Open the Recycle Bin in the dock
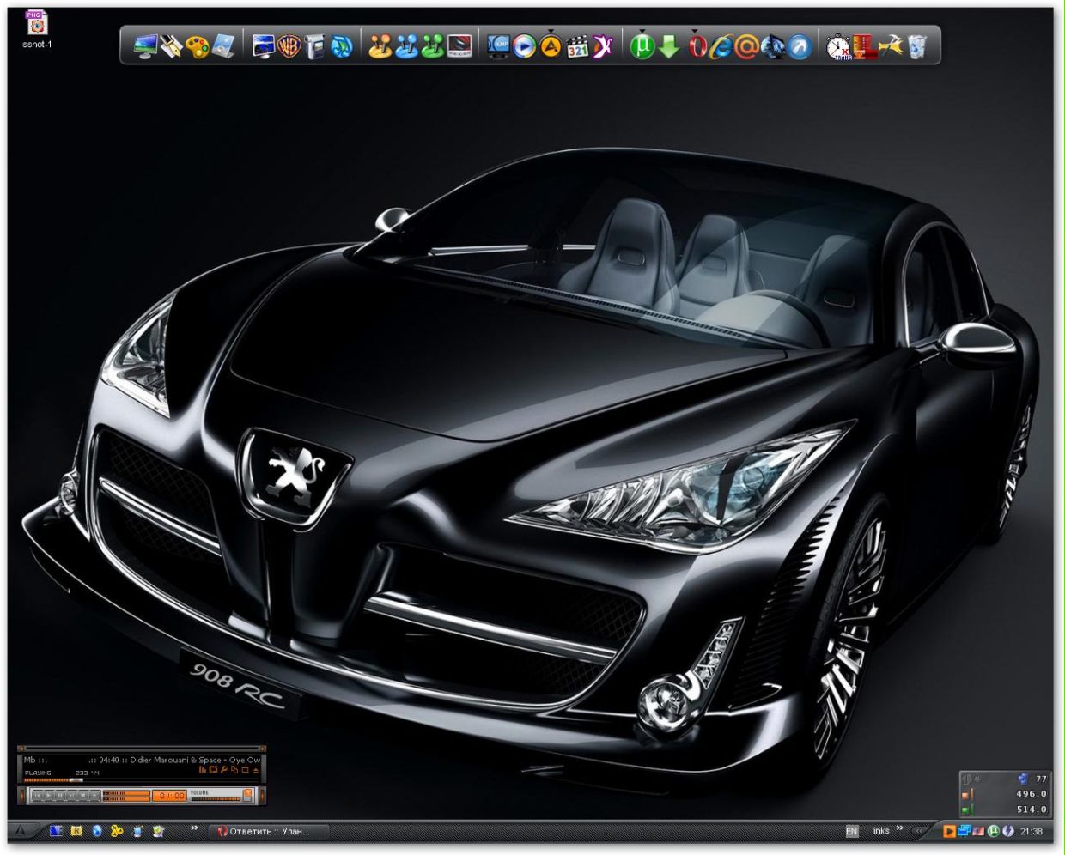 (x=916, y=46)
